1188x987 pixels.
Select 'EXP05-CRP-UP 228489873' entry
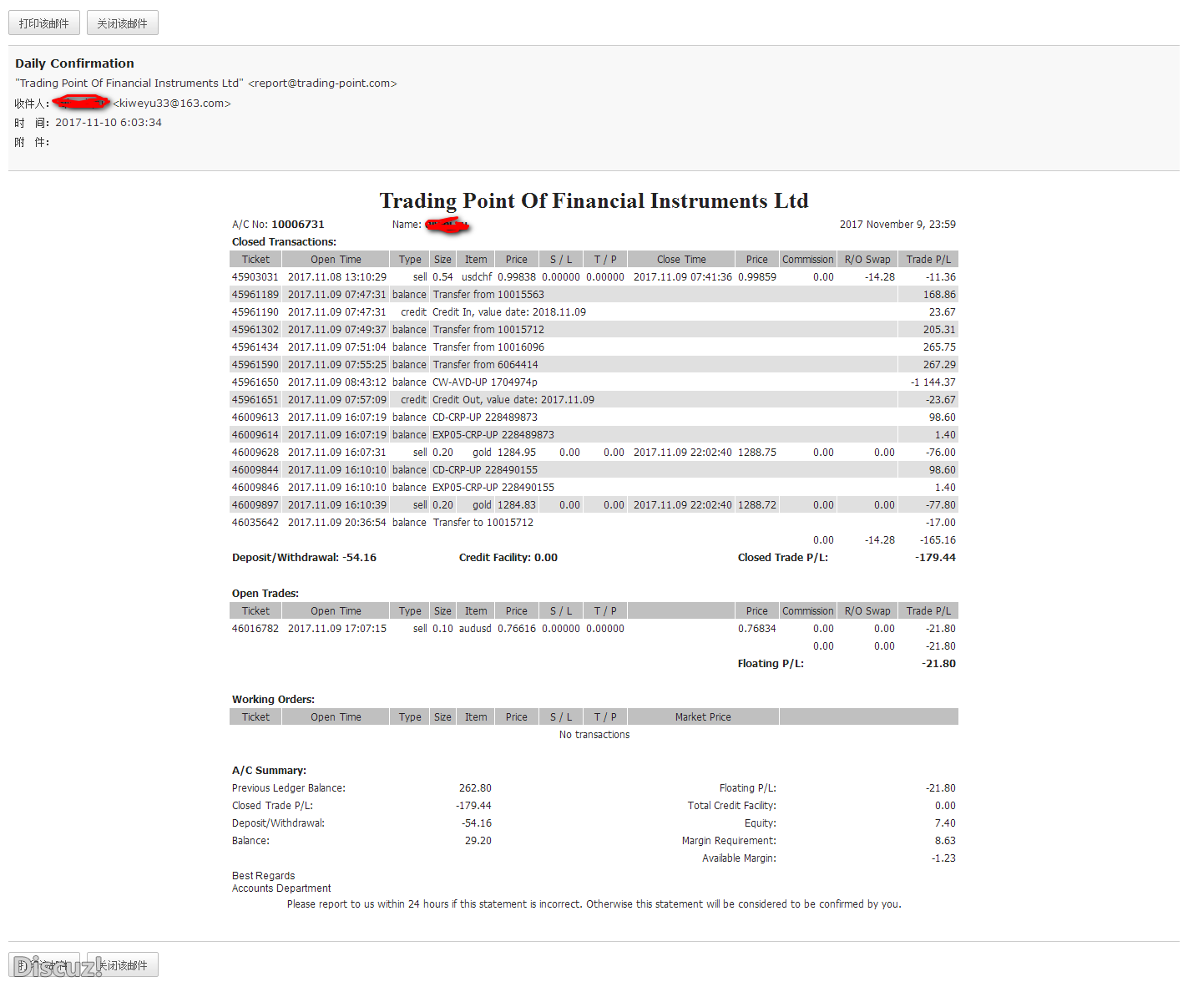point(493,435)
